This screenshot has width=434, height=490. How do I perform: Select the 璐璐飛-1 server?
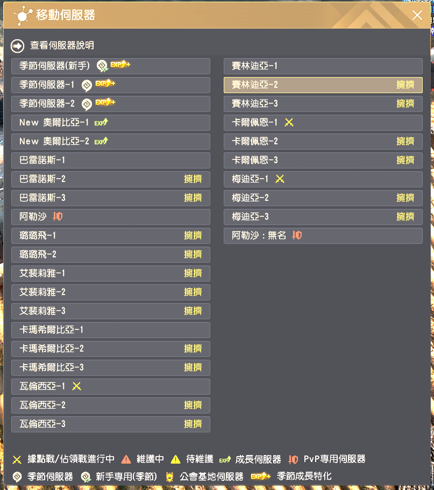coord(111,236)
